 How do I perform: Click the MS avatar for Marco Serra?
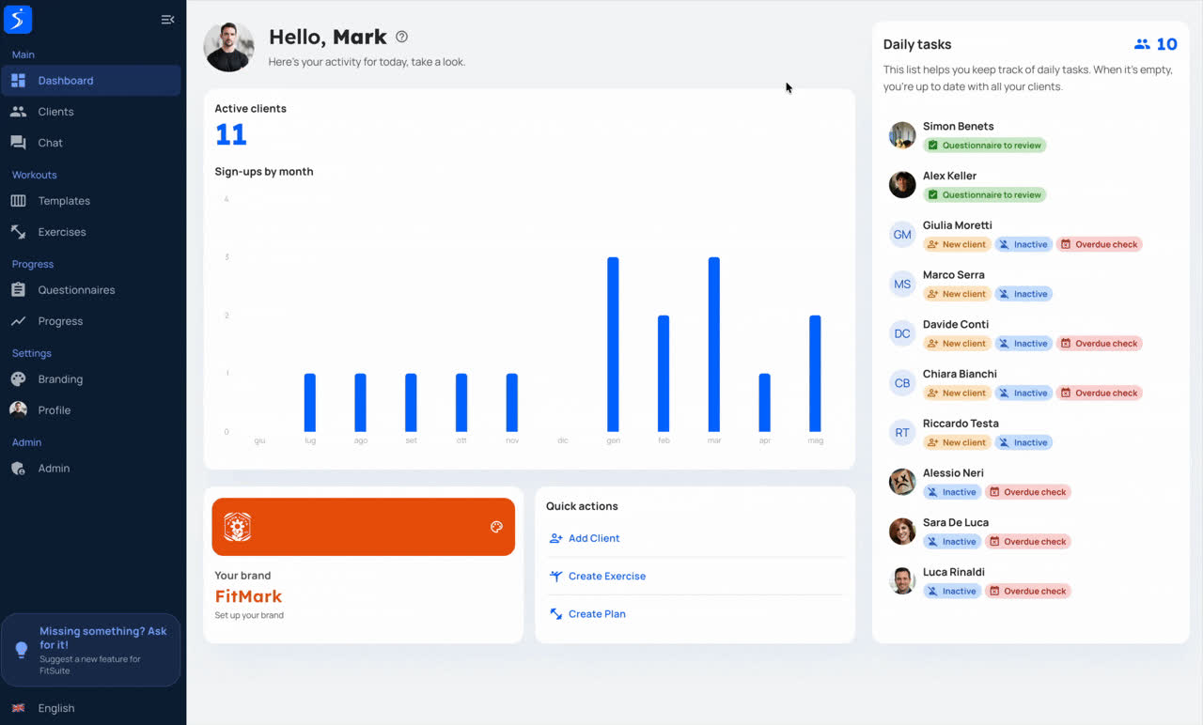pos(902,284)
